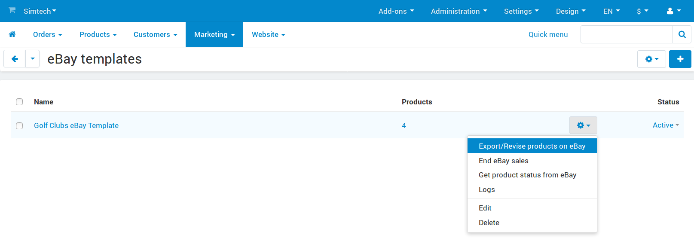
Task: Open the Golf Clubs eBay Template link
Action: click(x=76, y=125)
